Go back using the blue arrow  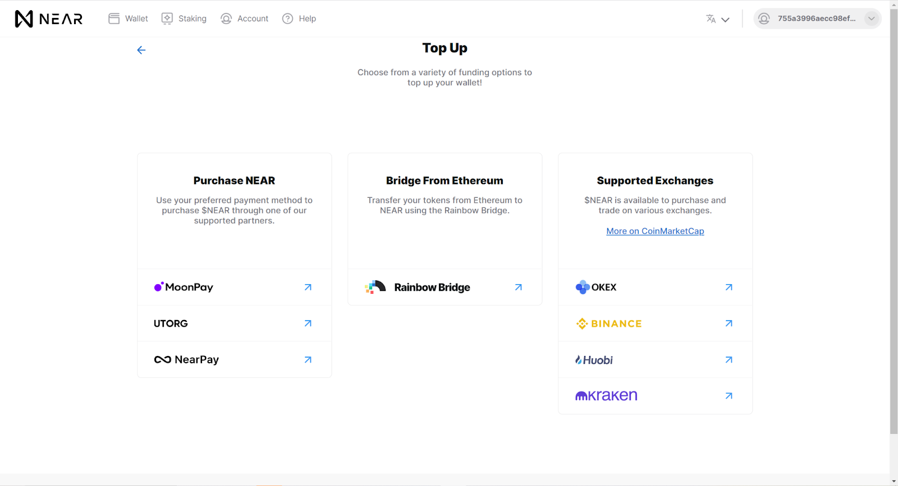point(141,50)
